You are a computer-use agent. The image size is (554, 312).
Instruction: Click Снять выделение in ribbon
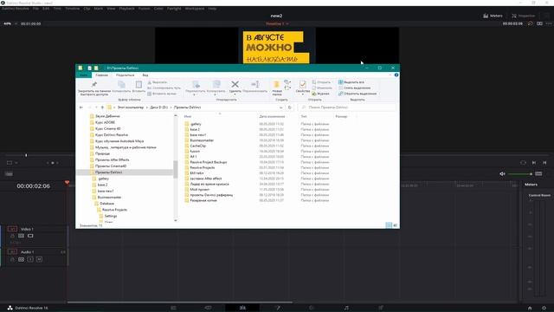click(x=354, y=88)
